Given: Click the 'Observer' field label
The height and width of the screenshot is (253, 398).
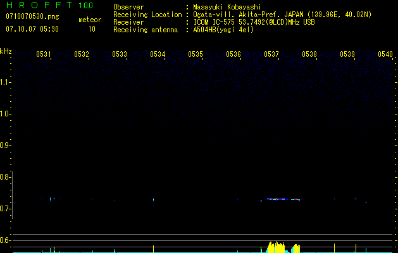Looking at the screenshot, I should coord(128,7).
